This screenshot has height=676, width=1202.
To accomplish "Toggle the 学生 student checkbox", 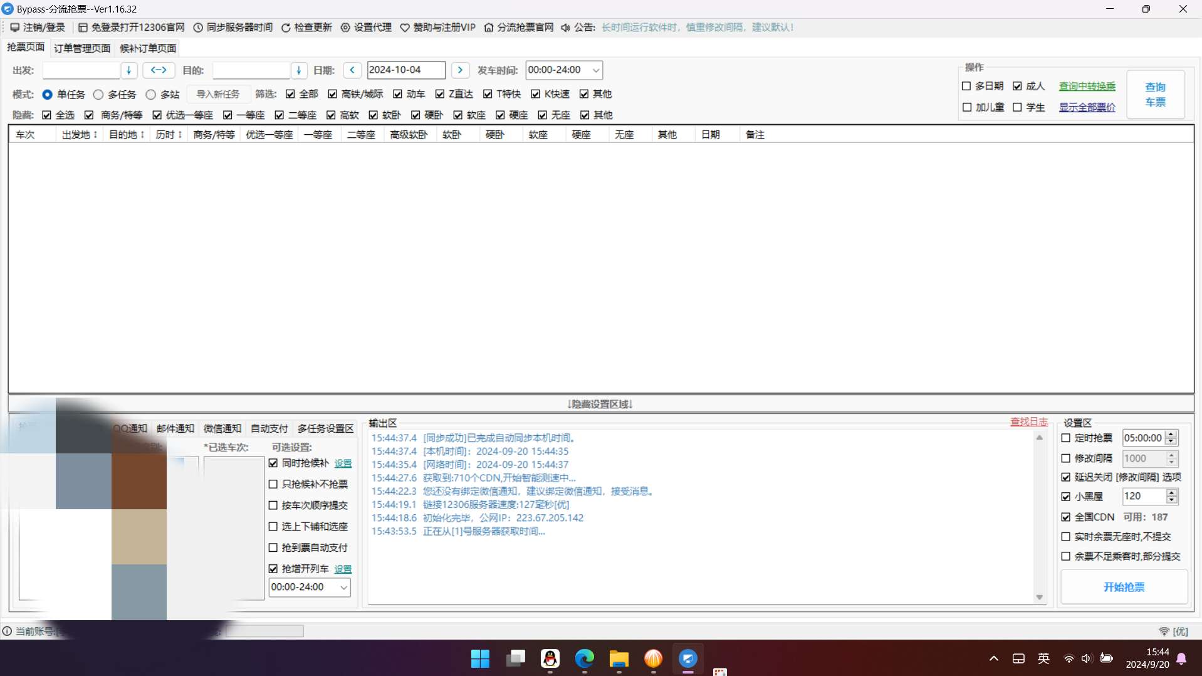I will click(1017, 107).
